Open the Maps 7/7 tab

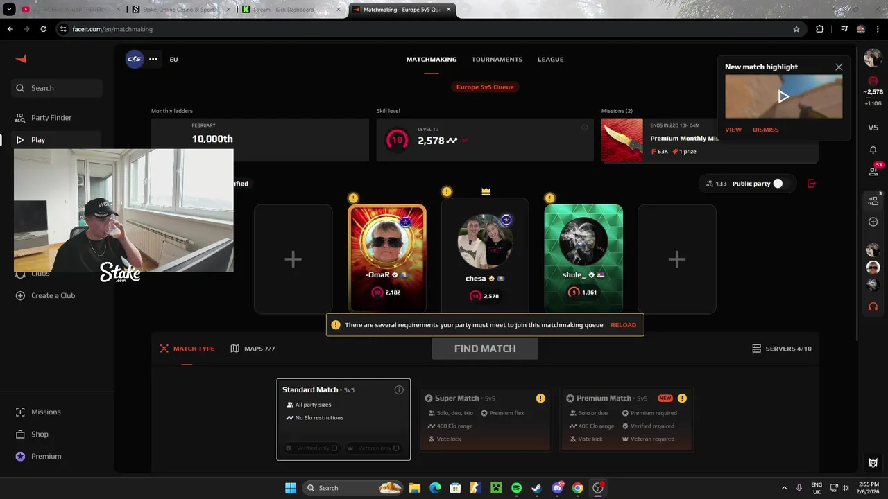[253, 349]
